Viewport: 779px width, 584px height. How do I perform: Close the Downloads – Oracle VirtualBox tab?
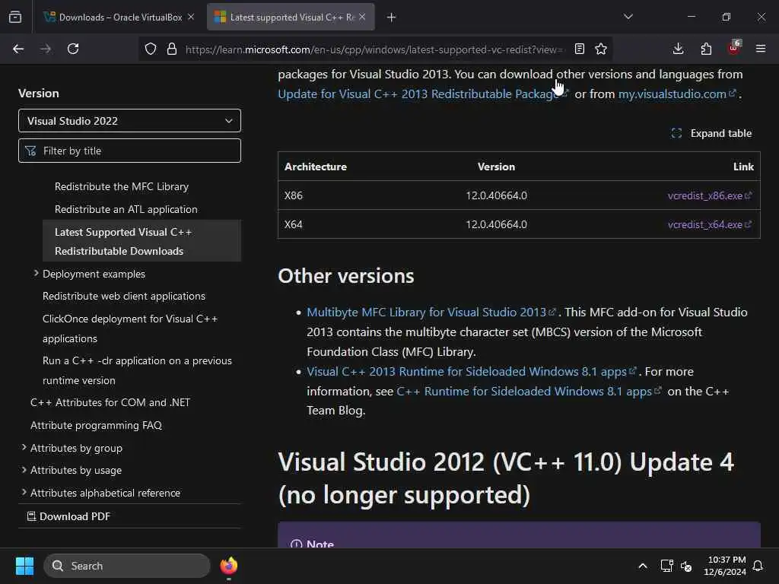[191, 17]
